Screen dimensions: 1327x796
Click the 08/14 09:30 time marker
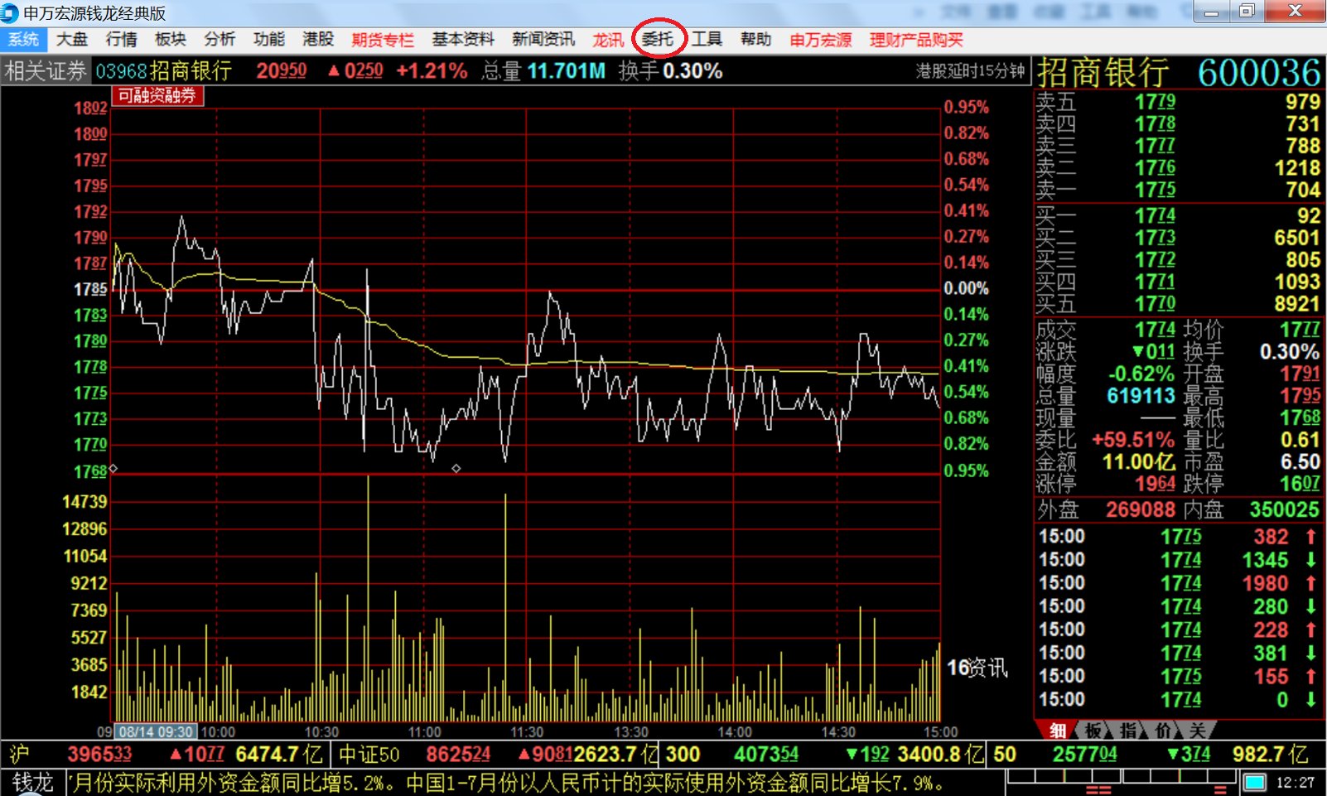tap(156, 732)
